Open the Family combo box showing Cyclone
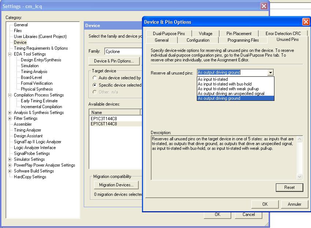 pos(123,52)
